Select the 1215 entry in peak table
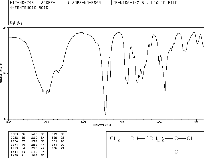This screenshot has width=204, height=158. pos(34,148)
